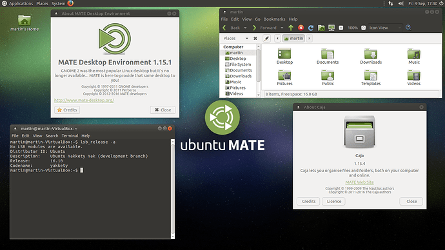Screen dimensions: 445x250
Task: Open the Home folder toolbar icon
Action: [321, 28]
